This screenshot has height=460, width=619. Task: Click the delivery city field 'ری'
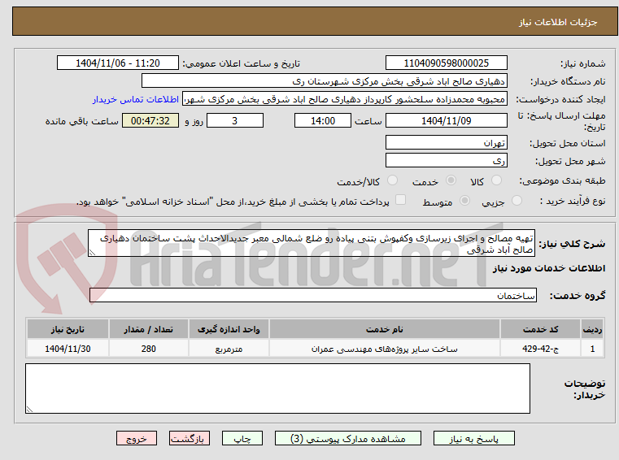pos(446,161)
